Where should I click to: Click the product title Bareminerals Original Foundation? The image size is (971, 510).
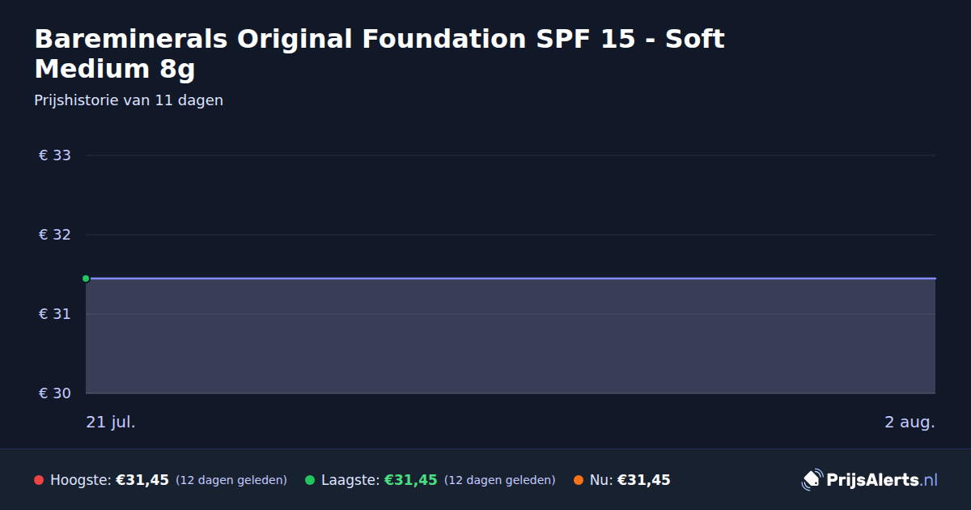click(x=379, y=54)
